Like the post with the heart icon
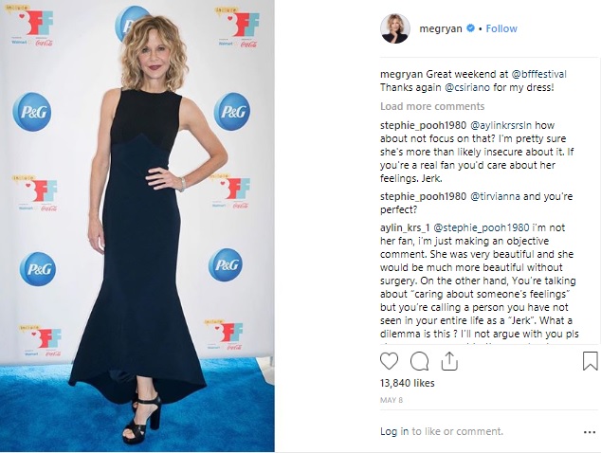This screenshot has width=601, height=453. pos(389,361)
